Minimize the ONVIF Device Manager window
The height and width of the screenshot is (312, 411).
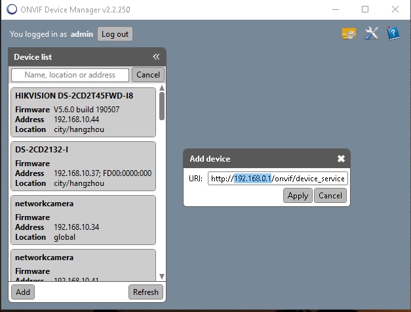pos(336,9)
